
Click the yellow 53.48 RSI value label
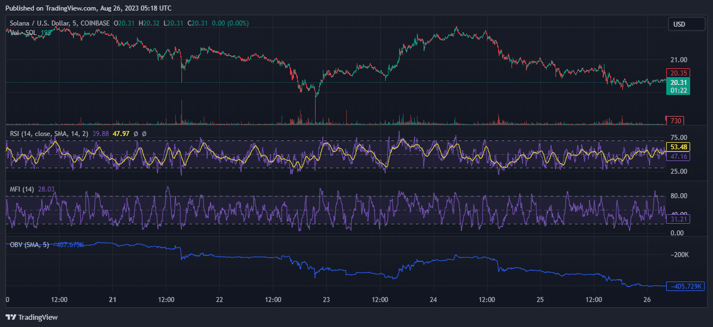pos(679,147)
